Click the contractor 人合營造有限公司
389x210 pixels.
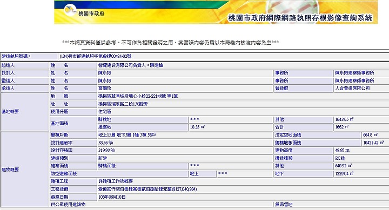[352, 89]
